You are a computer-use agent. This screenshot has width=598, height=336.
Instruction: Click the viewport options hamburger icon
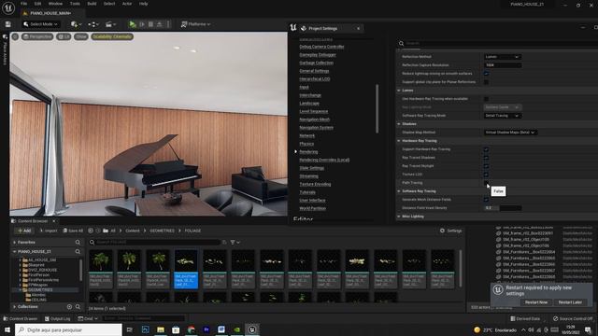[15, 36]
